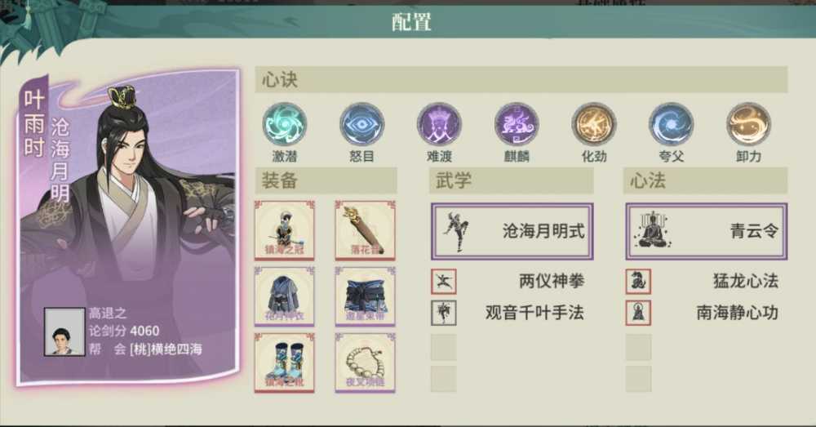Select the 怒目 eye icon
Image resolution: width=816 pixels, height=427 pixels.
tap(361, 124)
